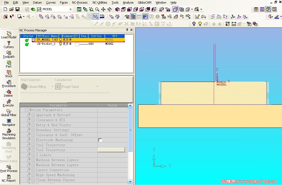Click the magnifier zoom icon

[x=97, y=9]
